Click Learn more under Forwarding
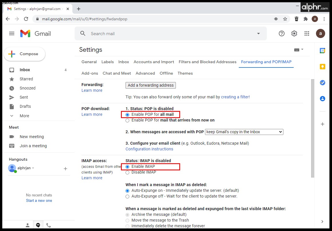The image size is (332, 231). [x=92, y=90]
